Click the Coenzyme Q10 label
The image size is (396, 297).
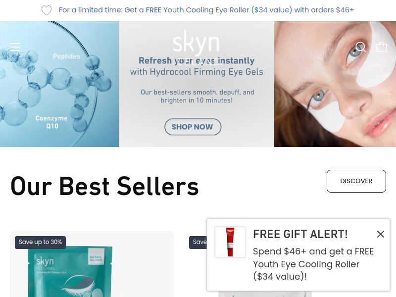(51, 122)
